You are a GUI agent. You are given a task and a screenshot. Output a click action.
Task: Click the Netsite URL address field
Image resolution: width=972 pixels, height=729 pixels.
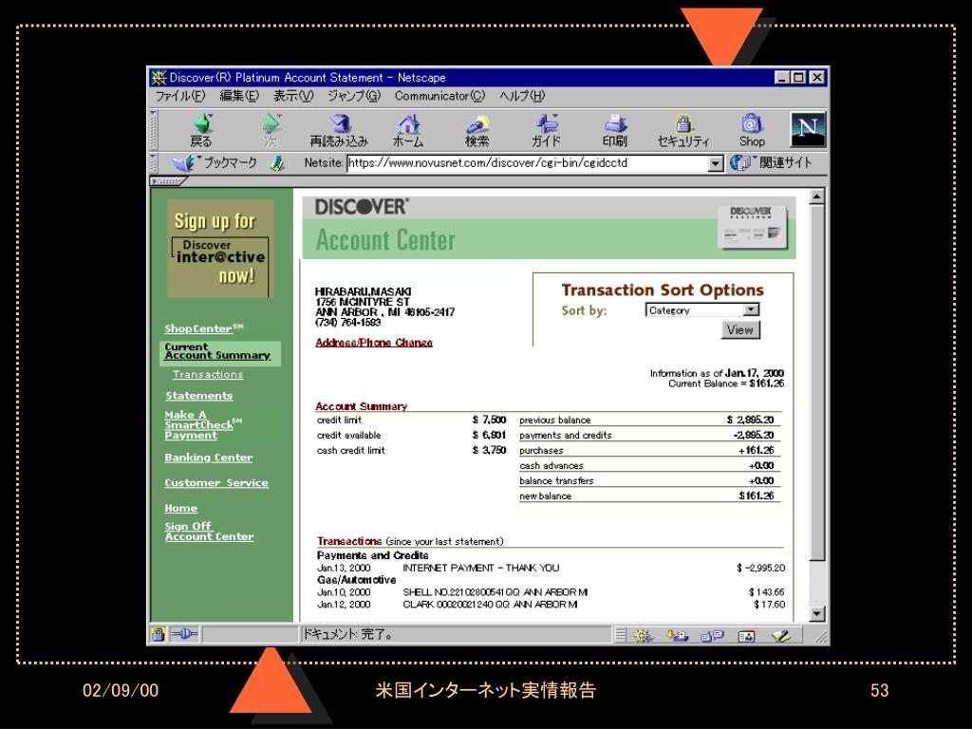[527, 163]
